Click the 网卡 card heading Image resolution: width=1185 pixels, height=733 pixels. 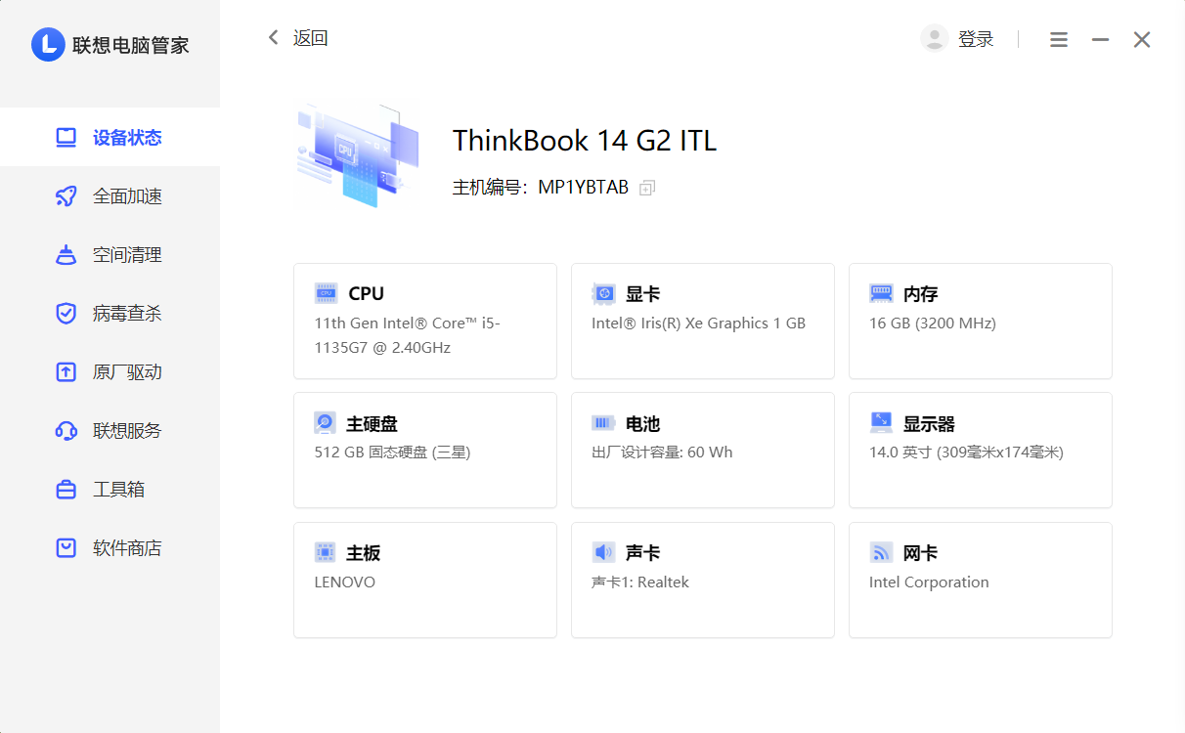pos(921,552)
